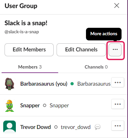The height and width of the screenshot is (138, 128).
Task: Open options menu for Barbarasaurus row
Action: (118, 82)
